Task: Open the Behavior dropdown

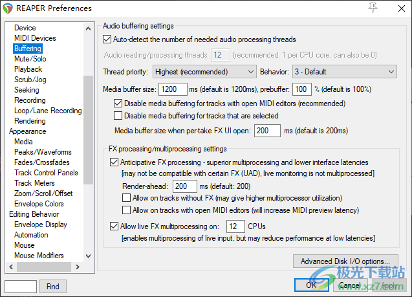Action: click(345, 71)
